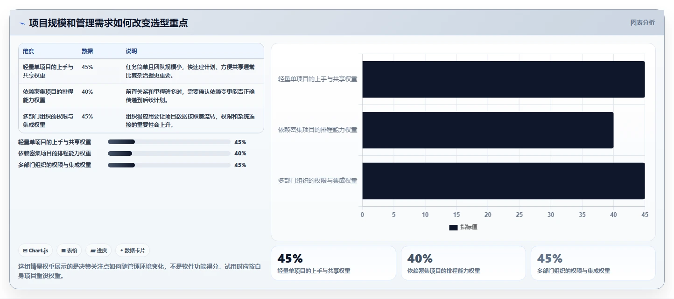Open the 45% card for 轻量单项目的上手与共享权重
The height and width of the screenshot is (299, 674).
333,263
